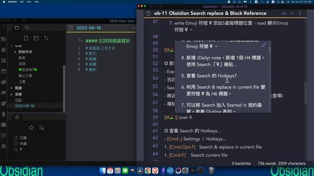The height and width of the screenshot is (176, 314).
Task: Open the file explorer tab in left vault
Action: [x=17, y=28]
